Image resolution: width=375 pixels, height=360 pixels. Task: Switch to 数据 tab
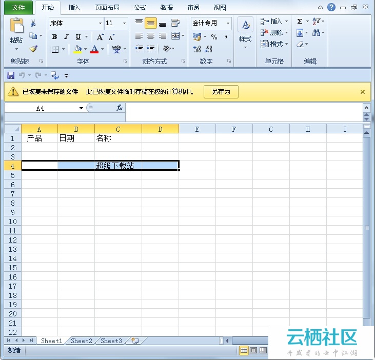pos(166,8)
